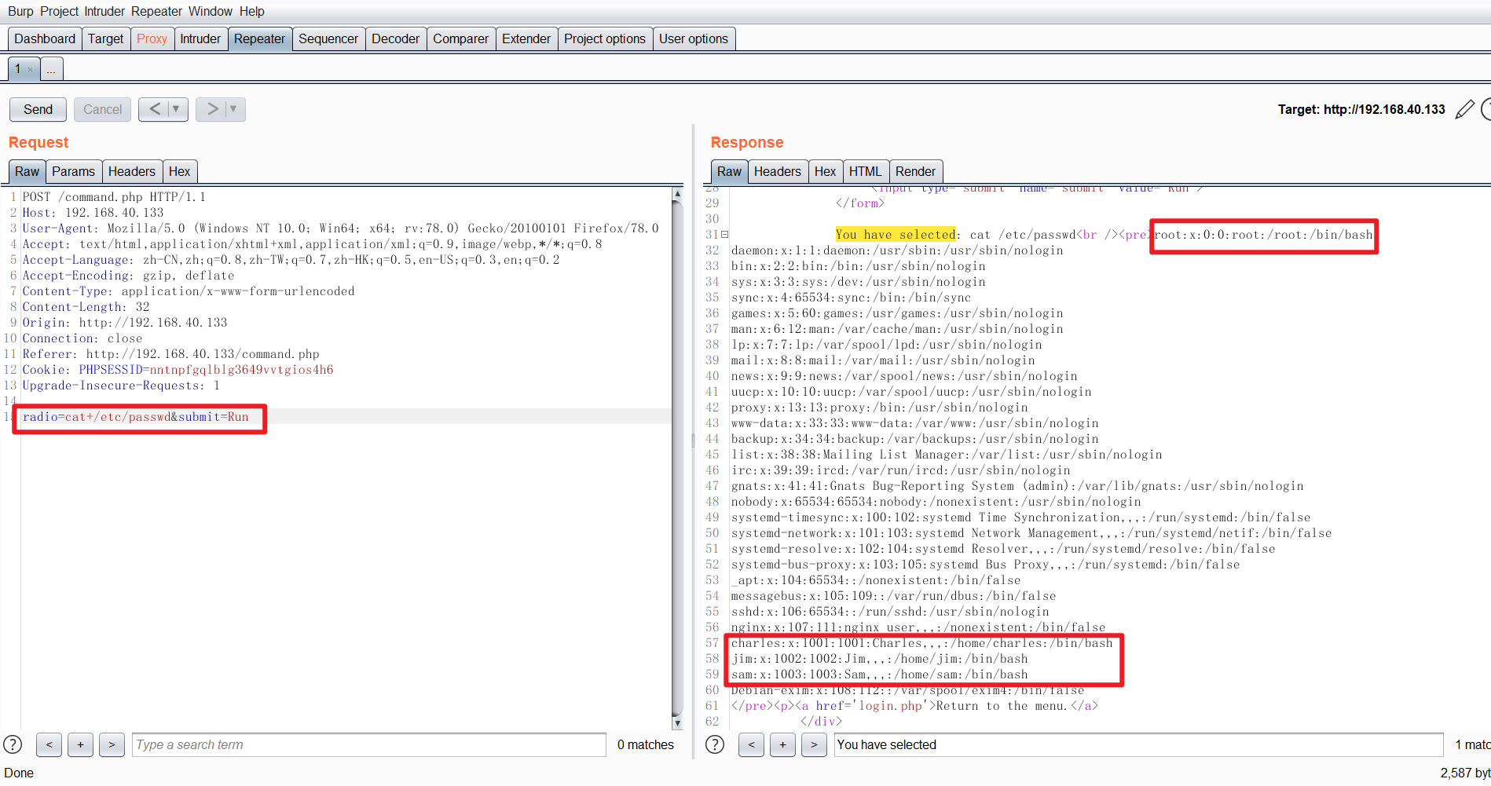This screenshot has width=1491, height=786.
Task: Open the forward history dropdown arrow
Action: coord(233,109)
